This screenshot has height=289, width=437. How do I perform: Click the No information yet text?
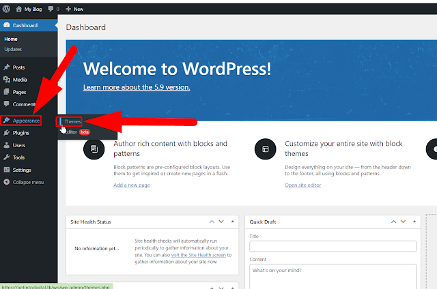[97, 248]
